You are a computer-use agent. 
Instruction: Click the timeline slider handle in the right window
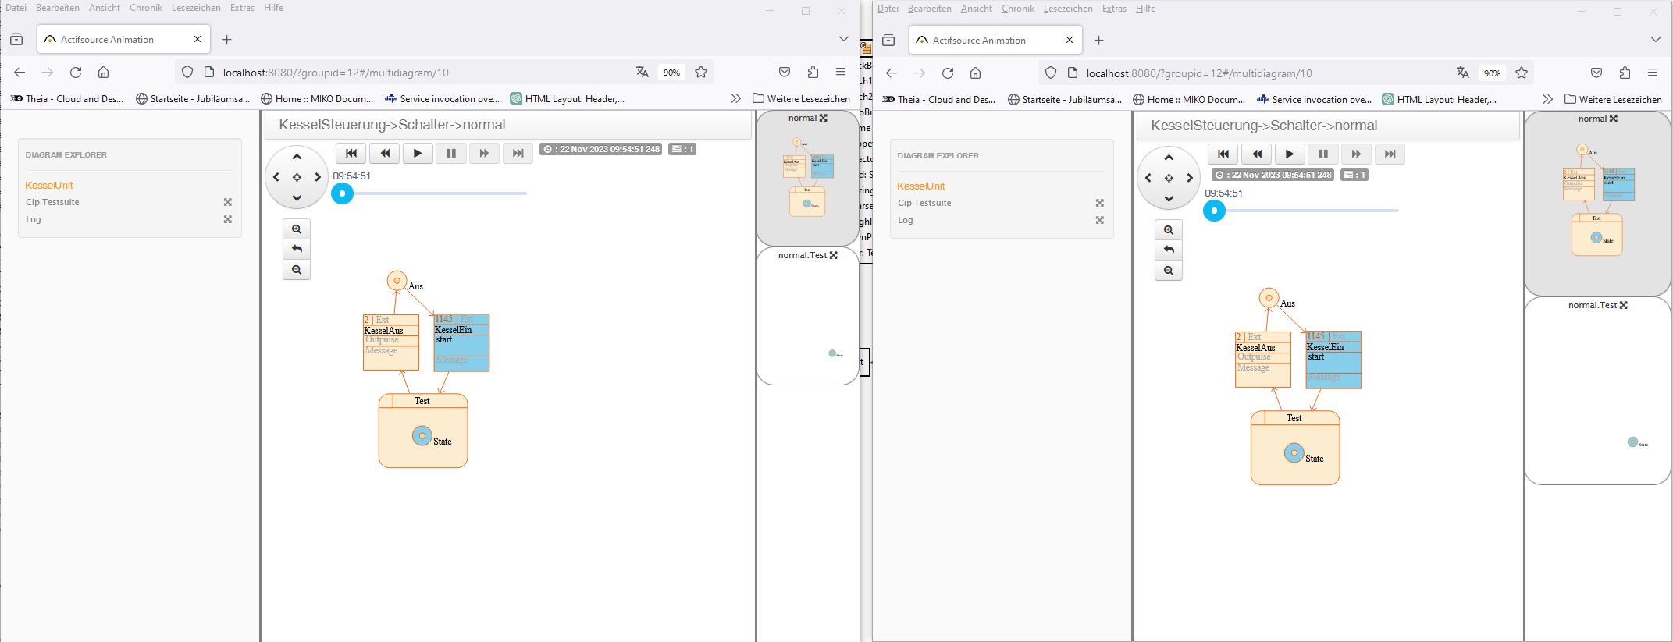(x=1214, y=211)
